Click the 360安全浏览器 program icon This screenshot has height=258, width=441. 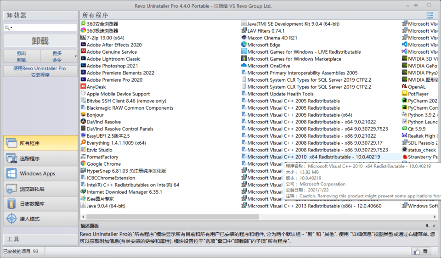pos(83,23)
